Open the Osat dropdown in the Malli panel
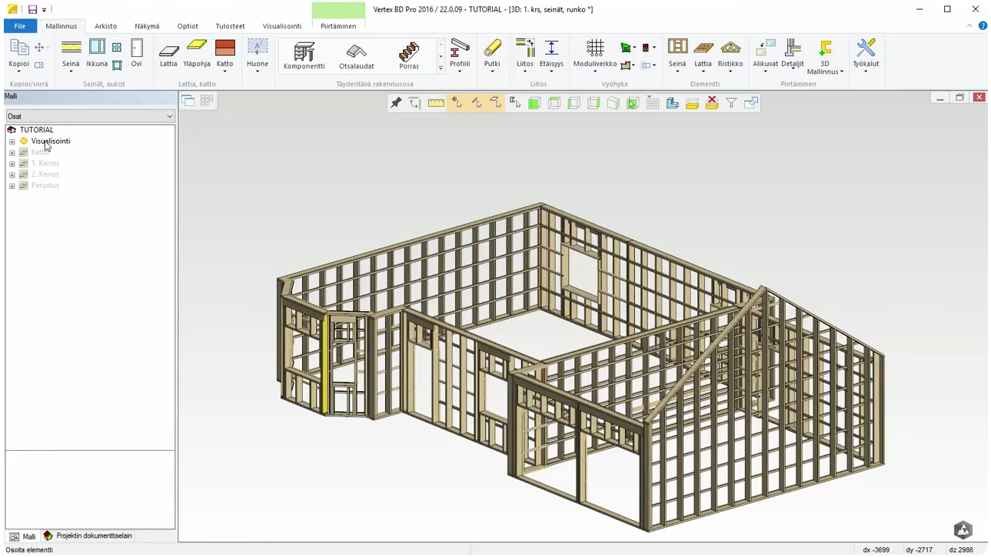991x557 pixels. 90,116
